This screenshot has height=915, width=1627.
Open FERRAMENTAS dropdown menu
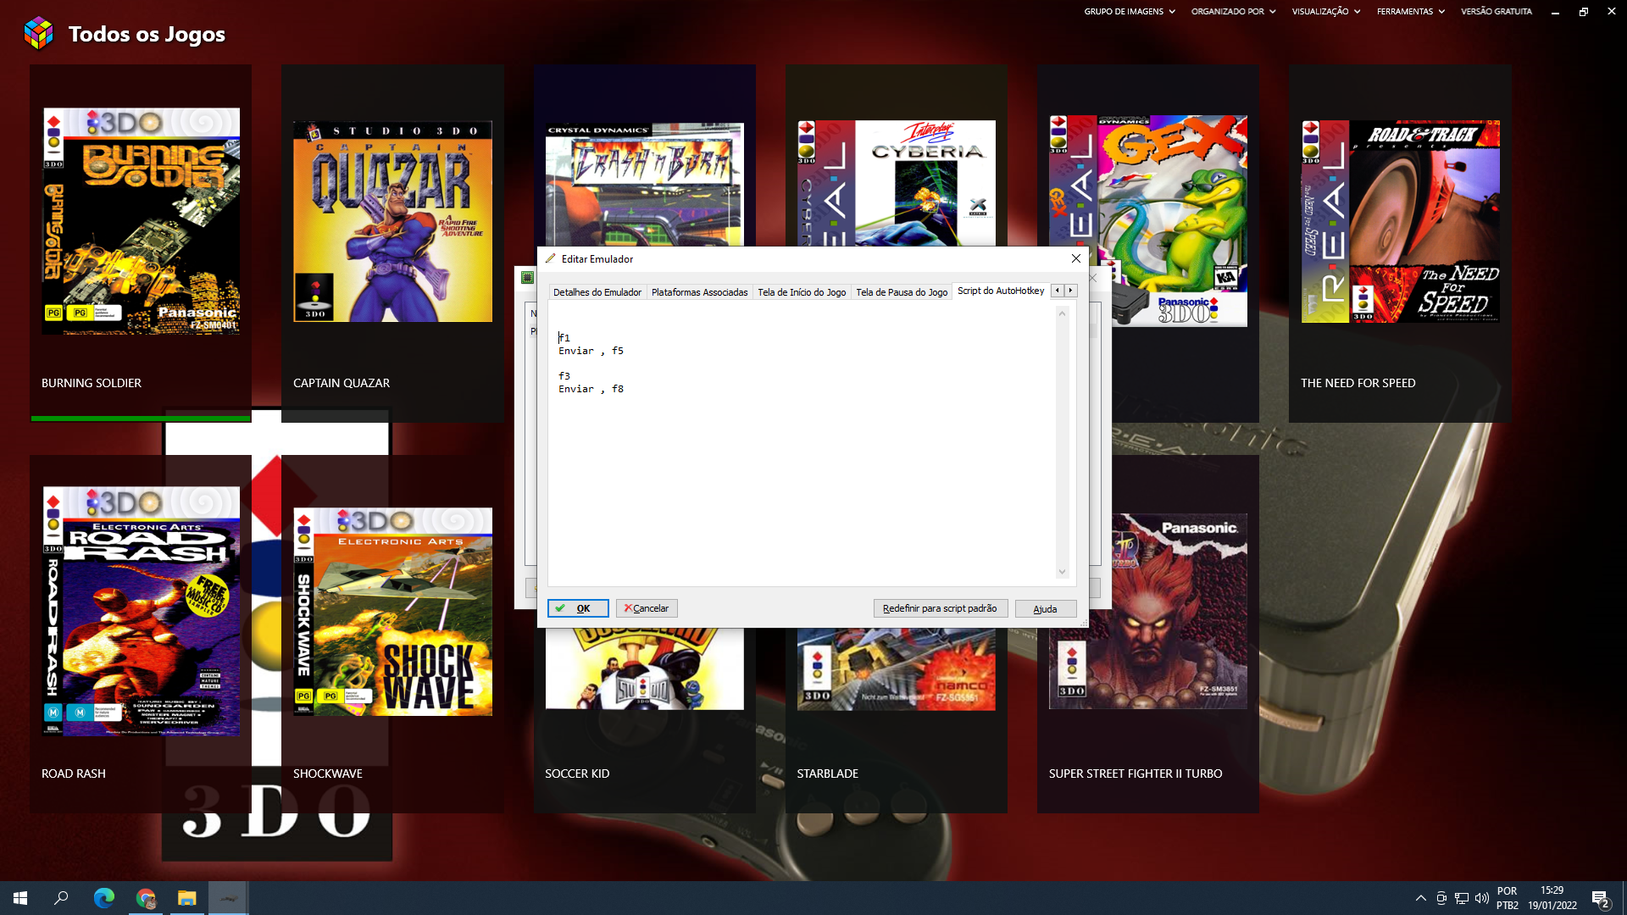[x=1411, y=12]
